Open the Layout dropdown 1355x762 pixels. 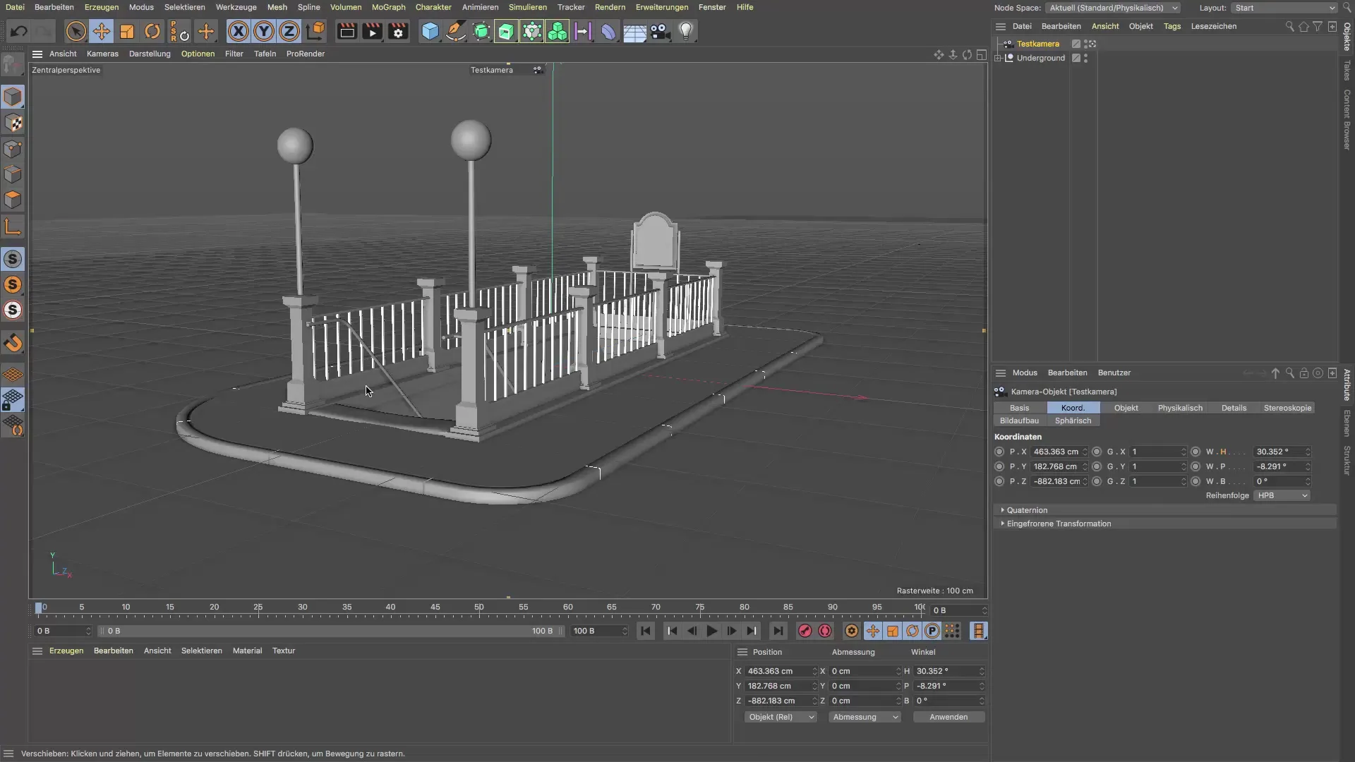pos(1284,8)
